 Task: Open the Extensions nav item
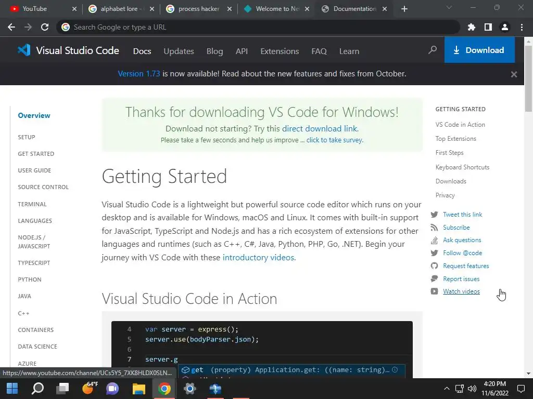[280, 51]
